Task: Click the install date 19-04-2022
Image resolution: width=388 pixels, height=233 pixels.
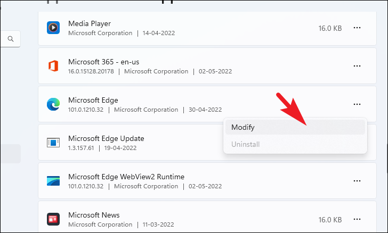Action: tap(120, 148)
